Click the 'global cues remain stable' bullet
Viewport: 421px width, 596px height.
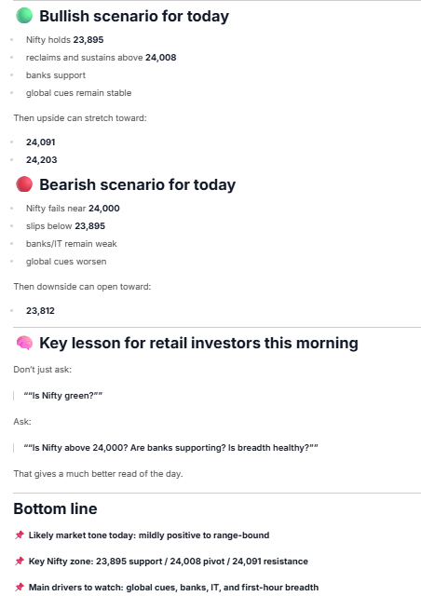coord(79,93)
